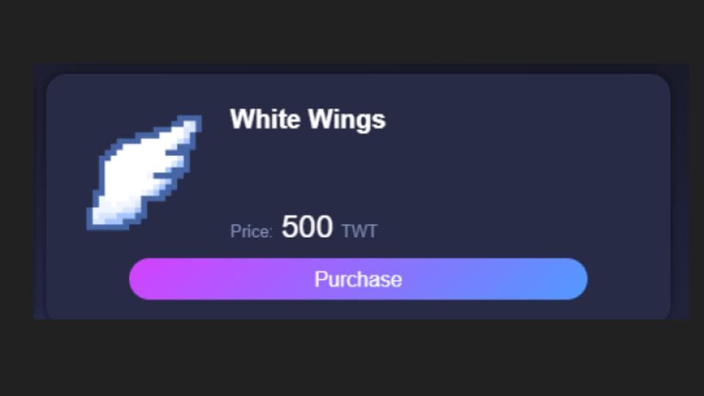This screenshot has width=704, height=396.
Task: Click the word "Wings" in the title
Action: pyautogui.click(x=347, y=120)
